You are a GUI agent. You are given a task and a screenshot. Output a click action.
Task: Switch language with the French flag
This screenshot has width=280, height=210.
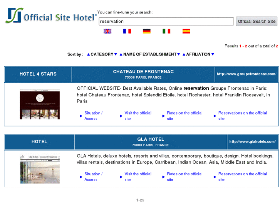127,31
